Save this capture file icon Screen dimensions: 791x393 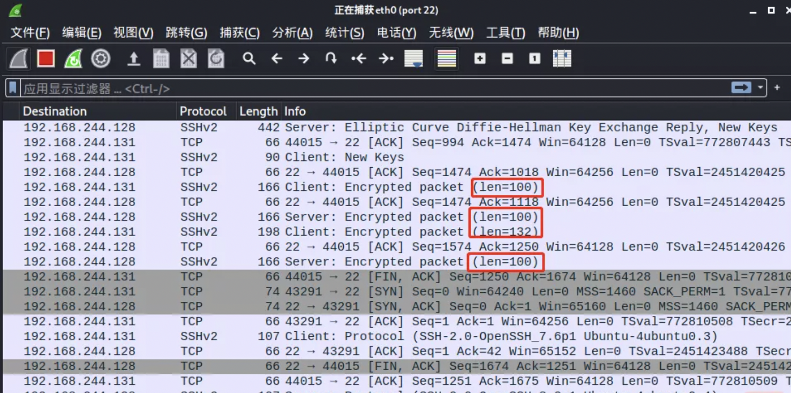(x=161, y=59)
